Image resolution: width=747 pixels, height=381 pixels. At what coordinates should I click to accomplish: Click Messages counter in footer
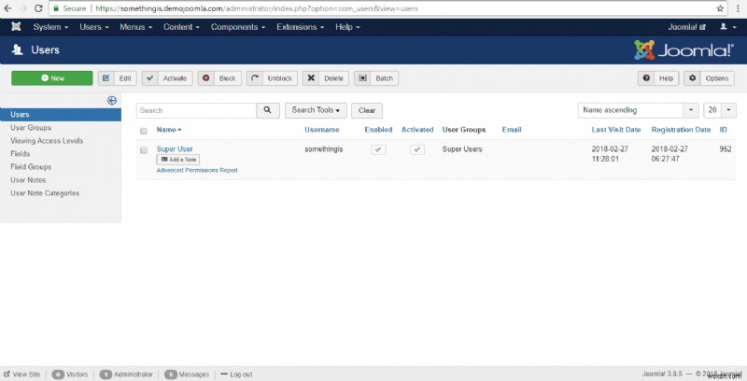click(x=187, y=374)
